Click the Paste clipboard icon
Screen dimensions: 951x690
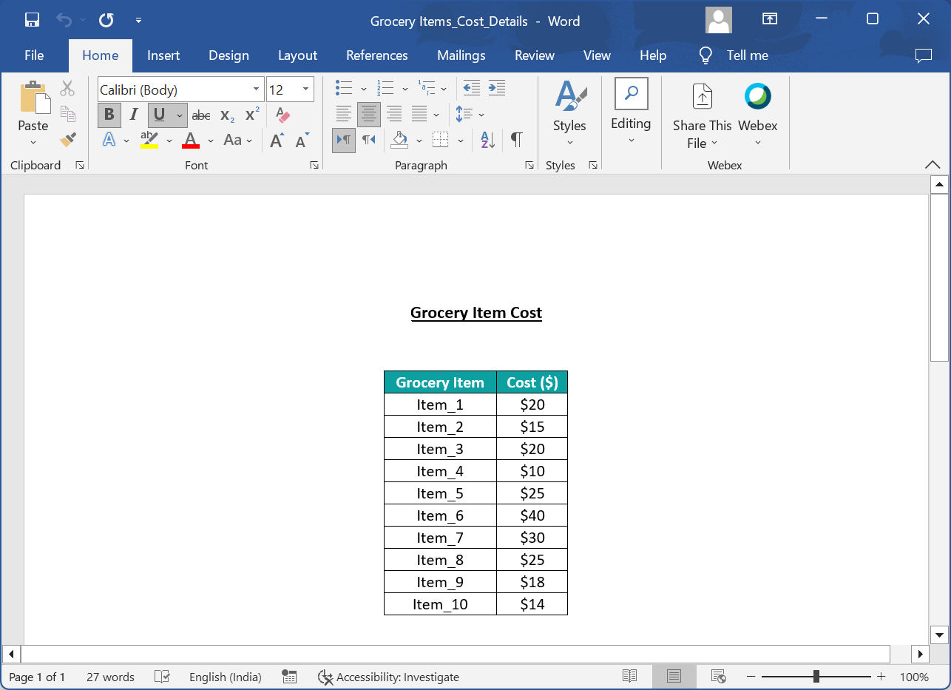pyautogui.click(x=34, y=98)
